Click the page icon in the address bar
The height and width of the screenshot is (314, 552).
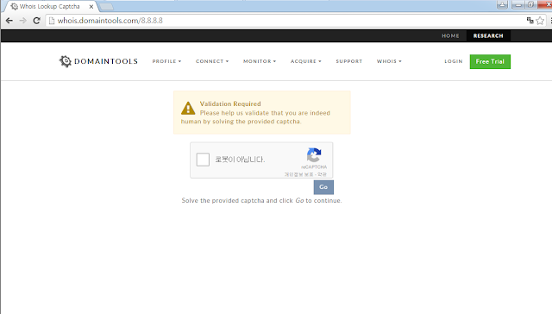(x=52, y=21)
